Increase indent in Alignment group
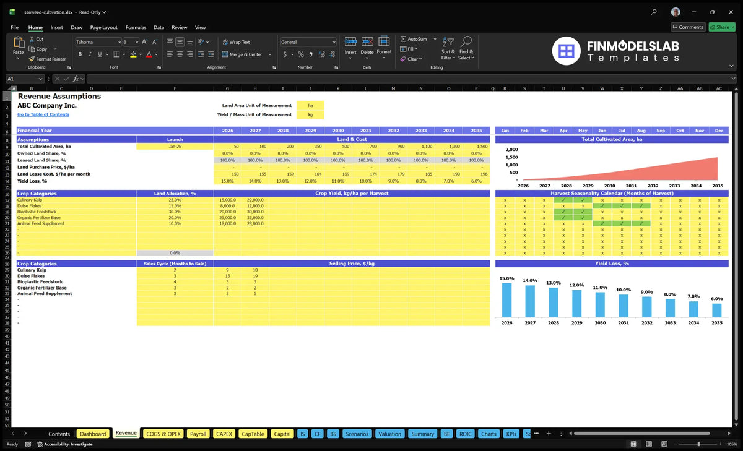 point(211,54)
